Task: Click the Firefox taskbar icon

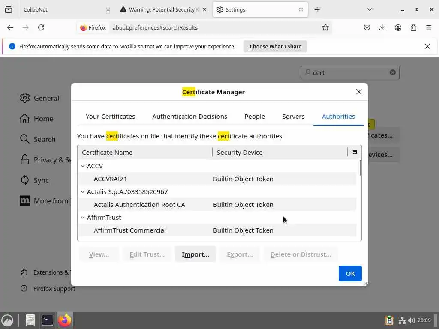Action: [x=65, y=320]
